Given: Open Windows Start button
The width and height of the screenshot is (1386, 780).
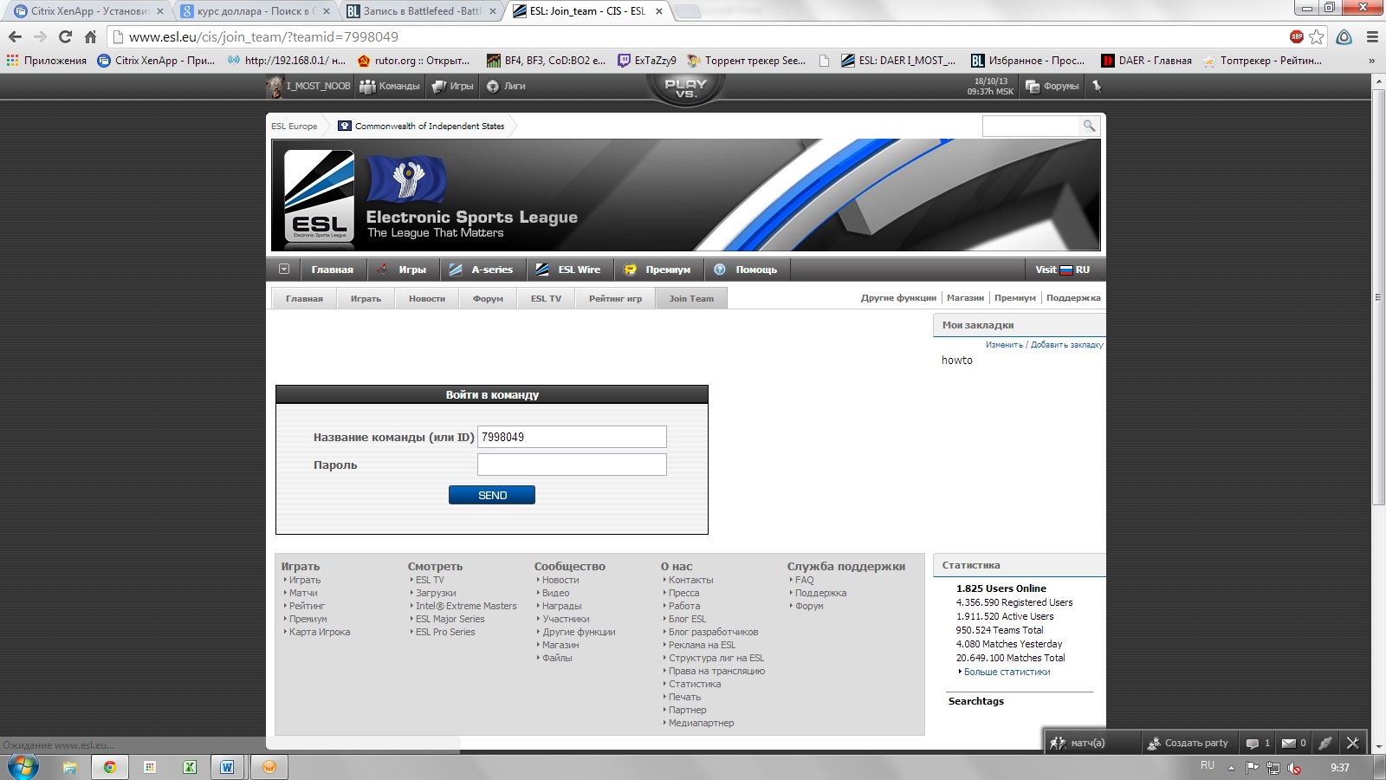Looking at the screenshot, I should (x=23, y=767).
